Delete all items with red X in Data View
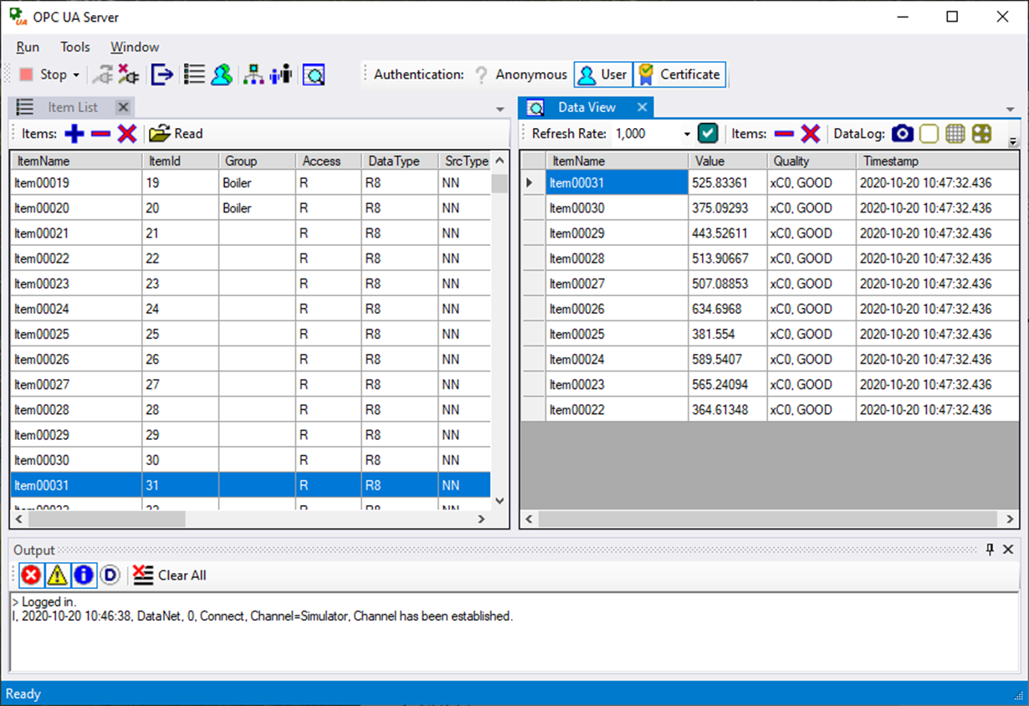 [x=810, y=133]
